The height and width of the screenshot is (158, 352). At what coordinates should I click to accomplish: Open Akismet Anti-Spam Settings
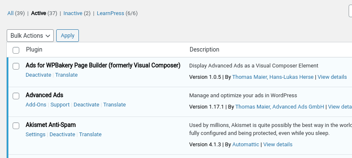pyautogui.click(x=36, y=135)
